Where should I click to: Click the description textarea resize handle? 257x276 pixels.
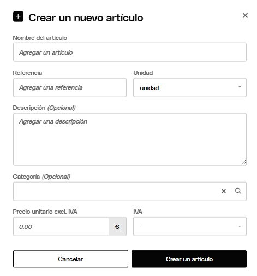pyautogui.click(x=244, y=162)
